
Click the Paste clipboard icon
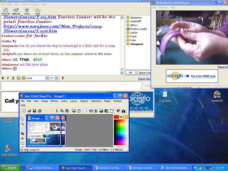point(67,111)
